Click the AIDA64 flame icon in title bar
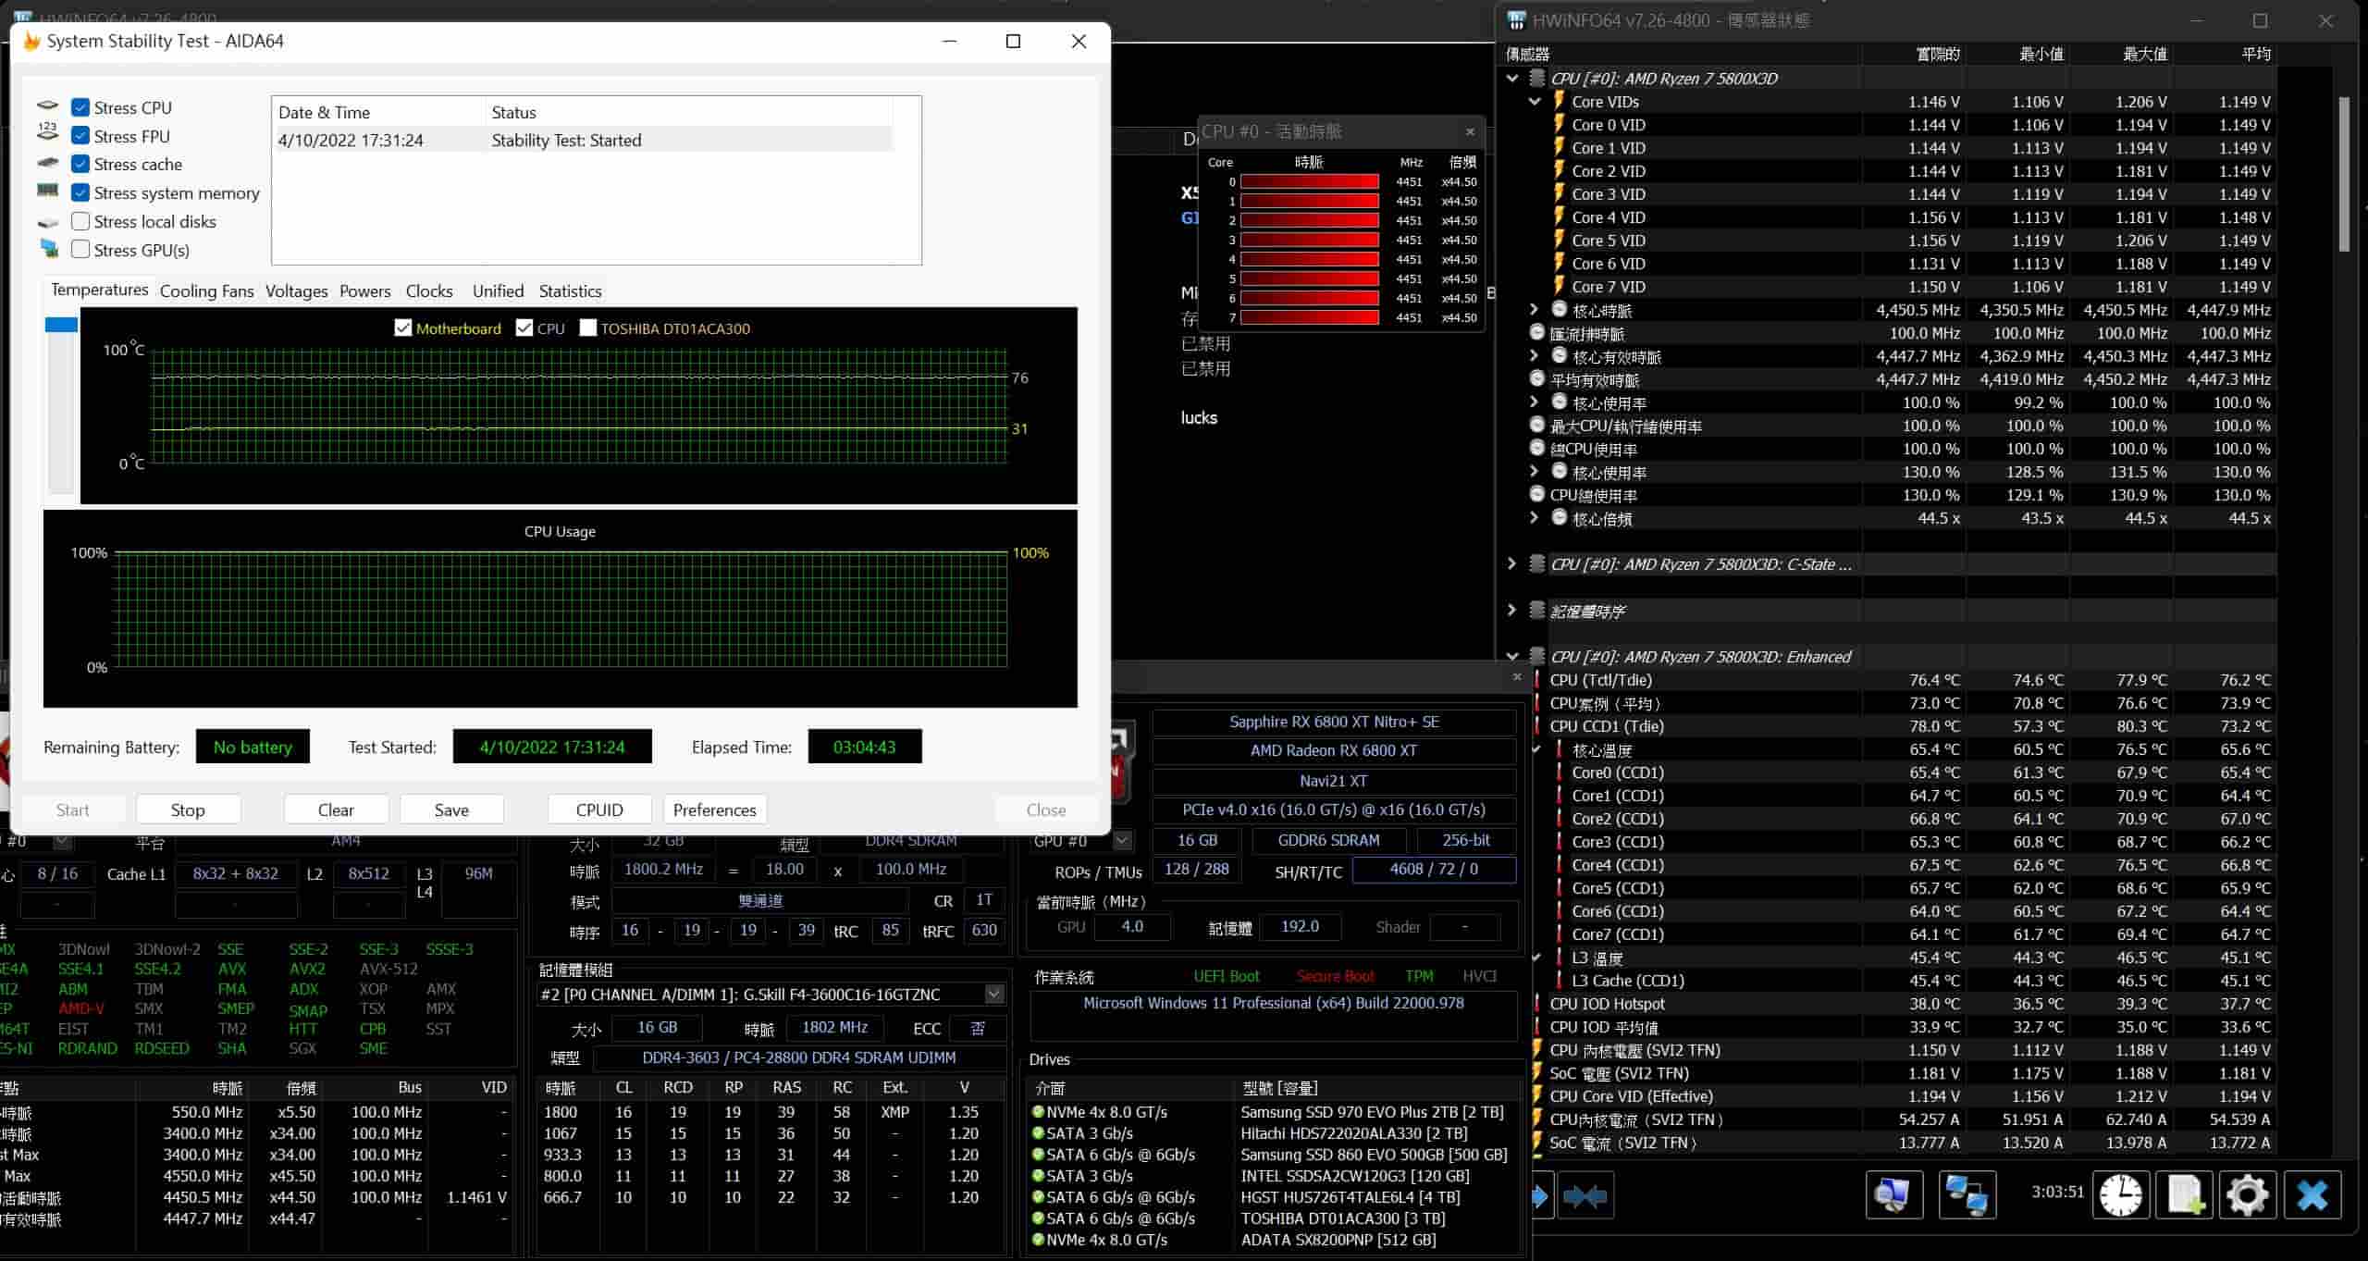The height and width of the screenshot is (1261, 2368). 31,41
